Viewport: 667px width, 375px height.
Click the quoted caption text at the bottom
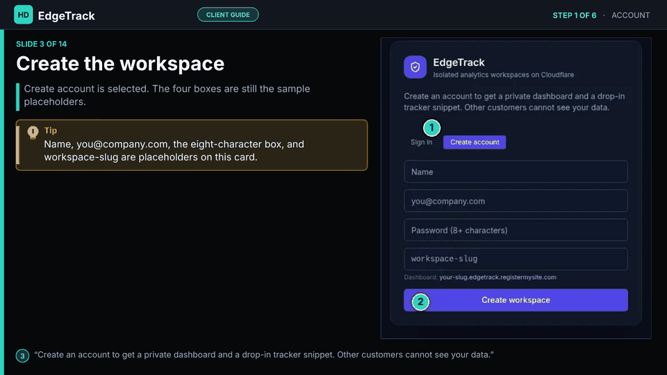264,355
